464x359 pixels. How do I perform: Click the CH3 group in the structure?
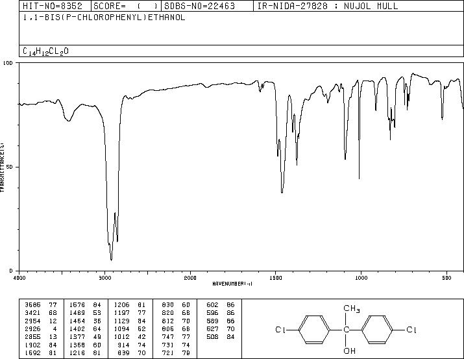352,308
